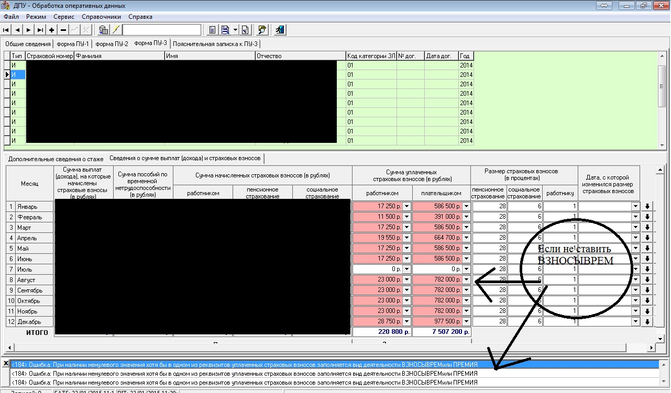
Task: Open the Пояснительная записка к ПУ-3 tab
Action: 216,44
